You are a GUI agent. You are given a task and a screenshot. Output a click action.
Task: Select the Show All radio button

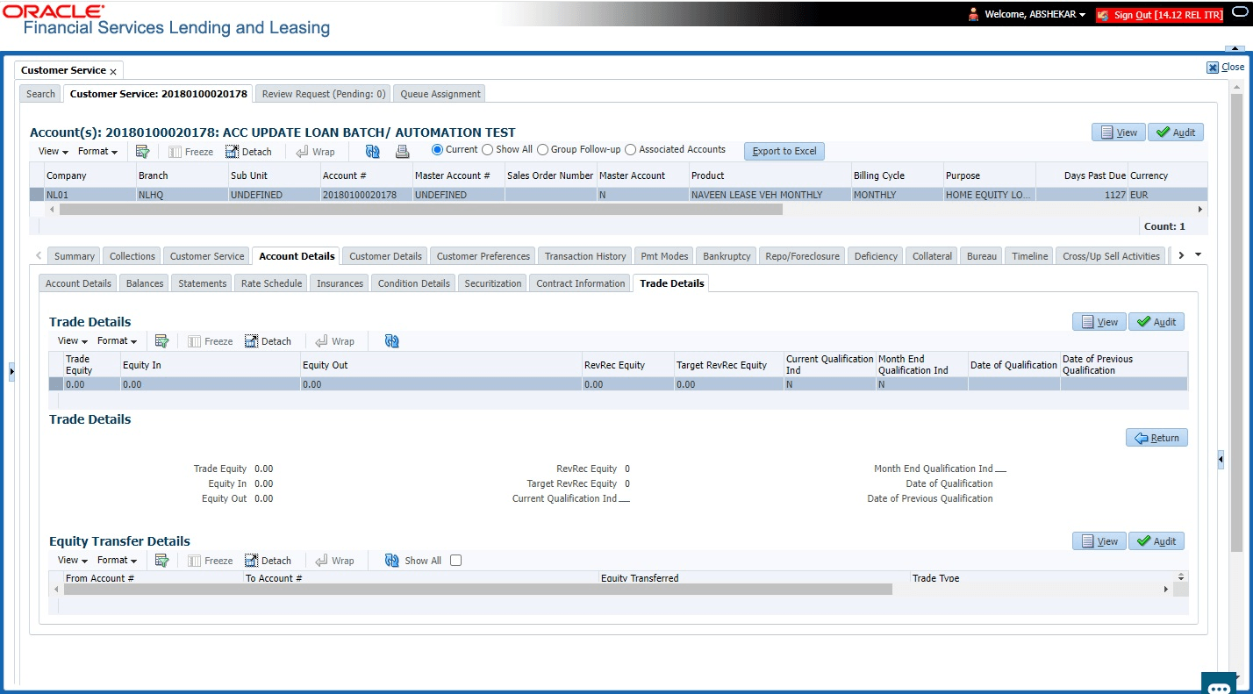(488, 150)
